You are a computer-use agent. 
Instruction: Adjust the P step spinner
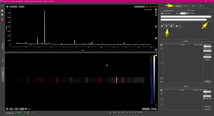207,92
